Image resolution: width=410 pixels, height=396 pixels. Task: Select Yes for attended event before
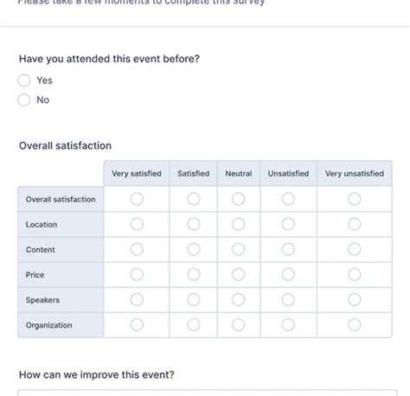pyautogui.click(x=24, y=80)
